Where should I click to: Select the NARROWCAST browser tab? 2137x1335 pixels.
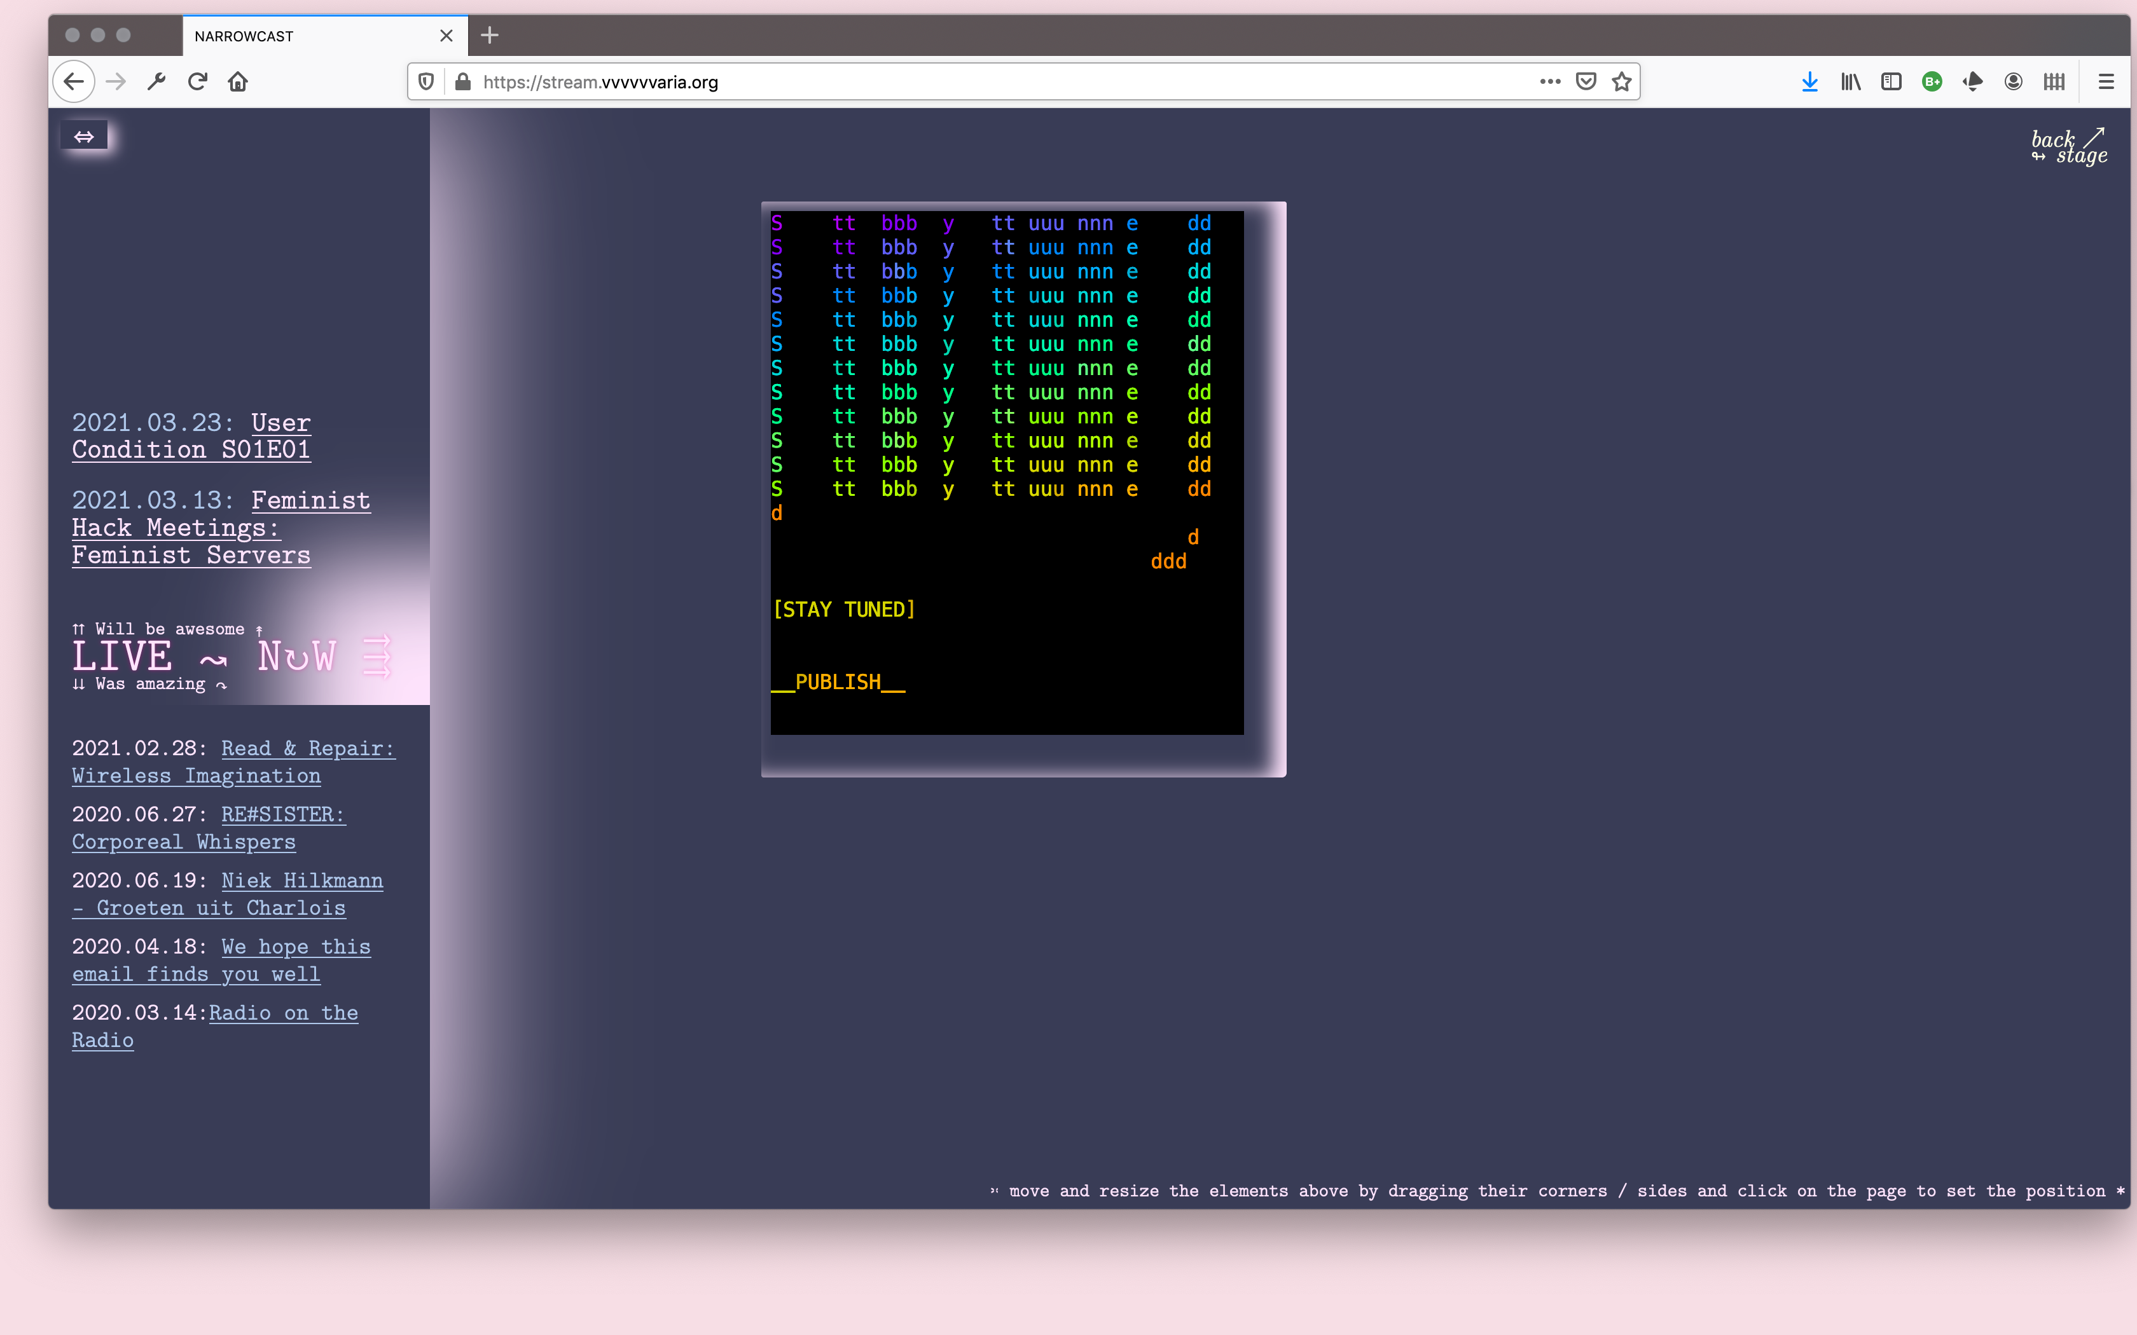click(325, 36)
